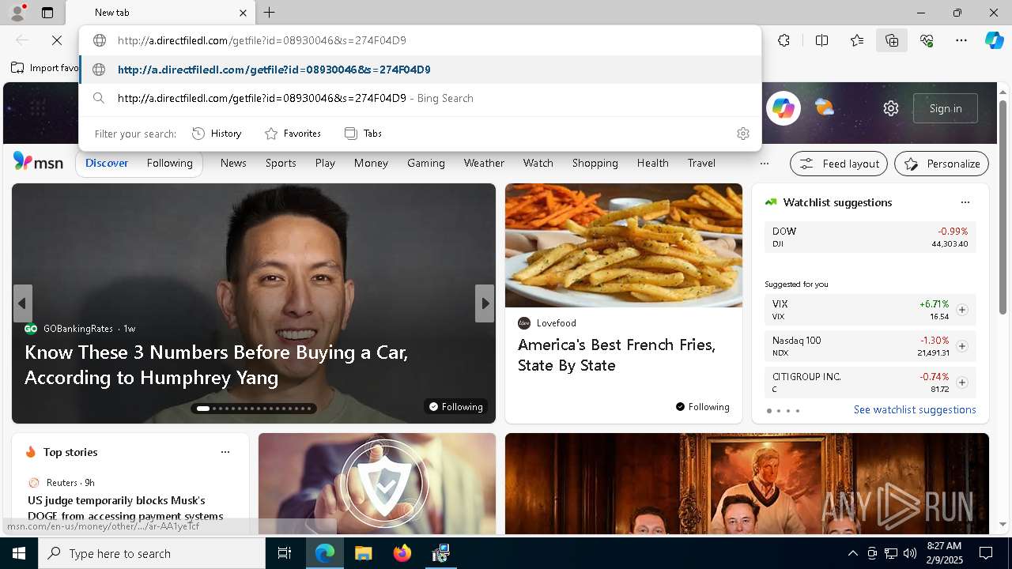Open the Health section
This screenshot has width=1012, height=569.
tap(652, 163)
